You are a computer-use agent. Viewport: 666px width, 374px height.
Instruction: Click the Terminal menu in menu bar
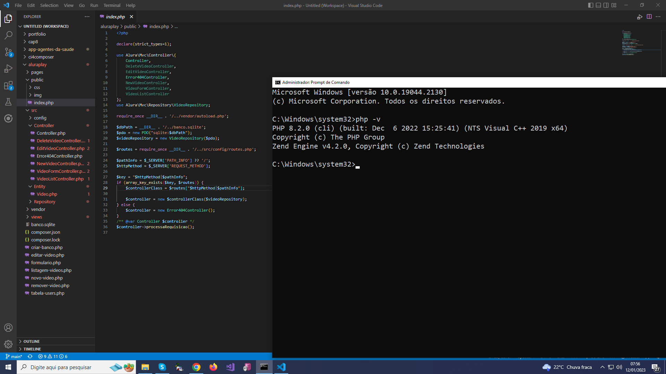point(111,5)
